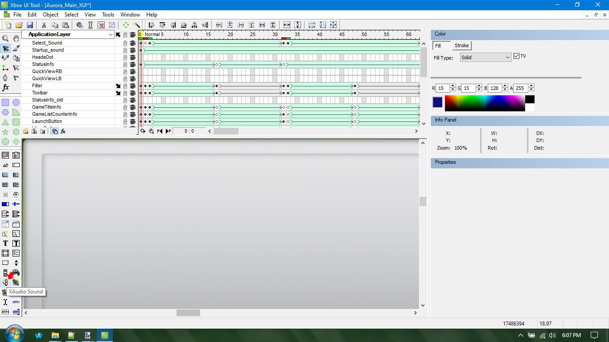Adjust the A alpha stepper
The image size is (609, 342).
531,88
